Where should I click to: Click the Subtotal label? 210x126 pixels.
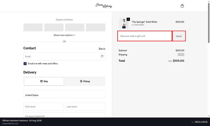pyautogui.click(x=123, y=50)
